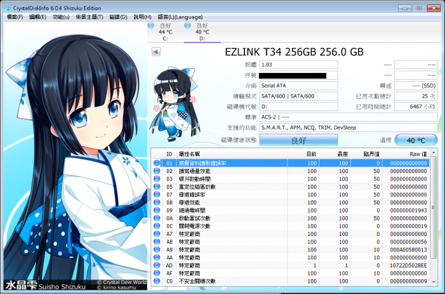The image size is (445, 294).
Task: Click status orb for attribute A7
Action: point(156,234)
